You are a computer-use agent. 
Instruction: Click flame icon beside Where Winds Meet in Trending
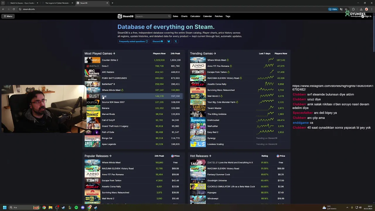[x=228, y=60]
